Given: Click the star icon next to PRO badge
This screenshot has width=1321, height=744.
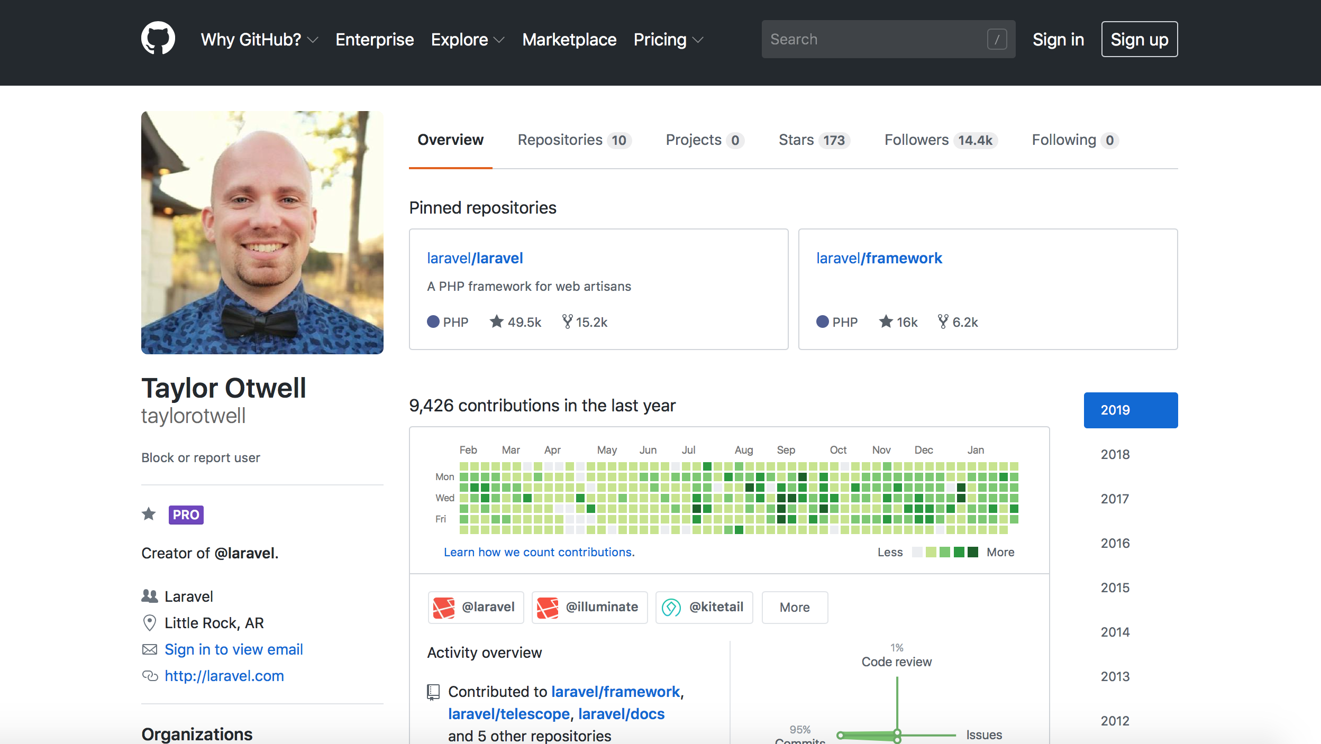Looking at the screenshot, I should pos(149,514).
